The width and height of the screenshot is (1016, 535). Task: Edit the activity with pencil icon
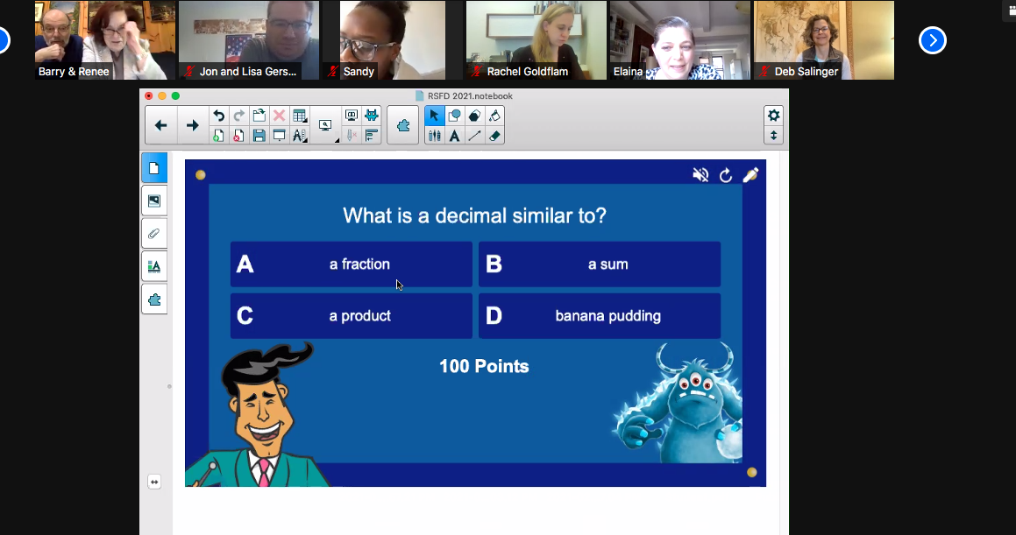tap(750, 174)
